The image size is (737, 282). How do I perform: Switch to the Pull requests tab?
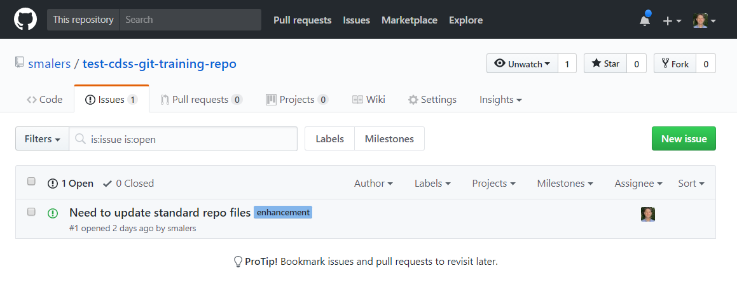201,100
